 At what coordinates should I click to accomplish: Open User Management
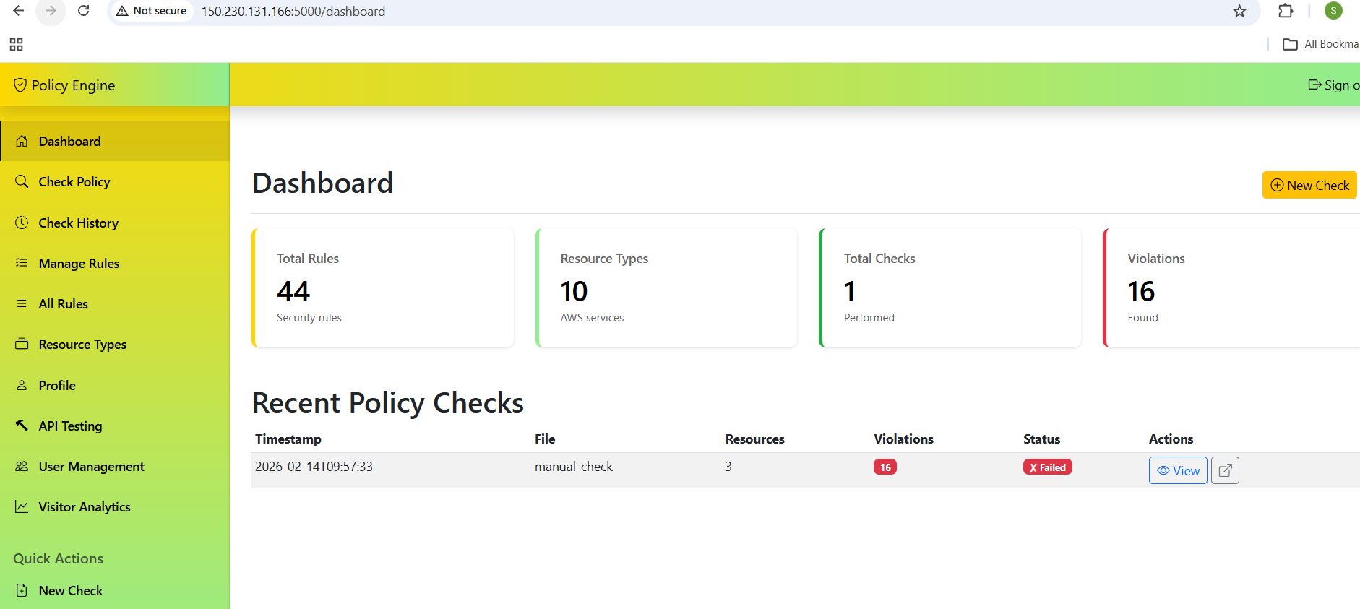tap(115, 466)
